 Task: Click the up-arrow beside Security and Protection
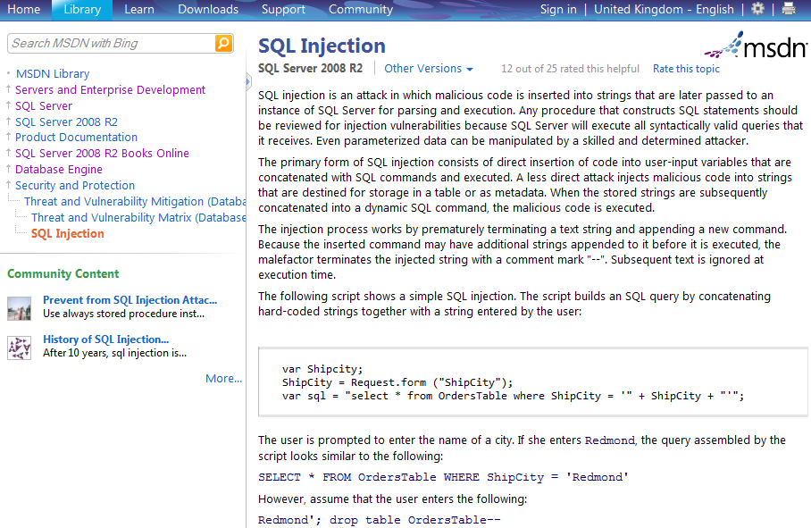[8, 185]
